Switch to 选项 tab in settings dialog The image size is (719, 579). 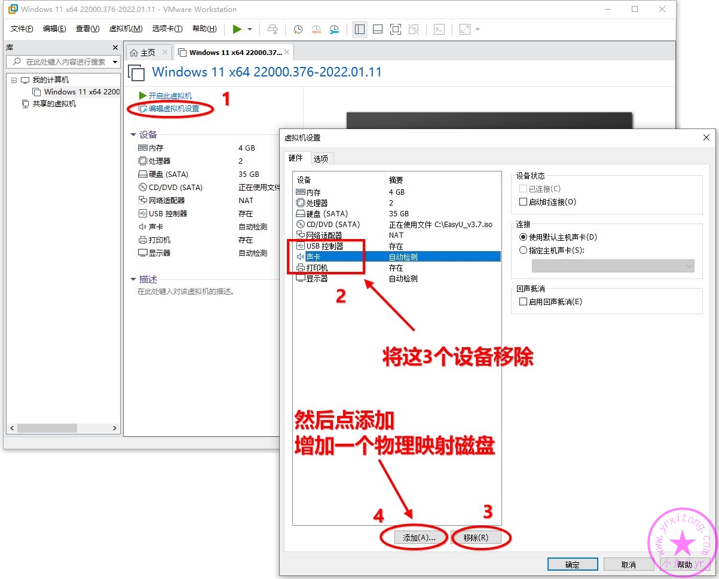tap(321, 159)
